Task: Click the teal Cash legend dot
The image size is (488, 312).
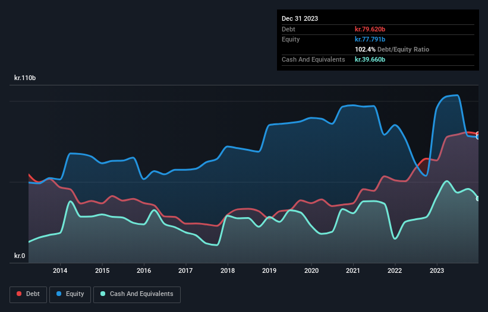Action: [103, 294]
